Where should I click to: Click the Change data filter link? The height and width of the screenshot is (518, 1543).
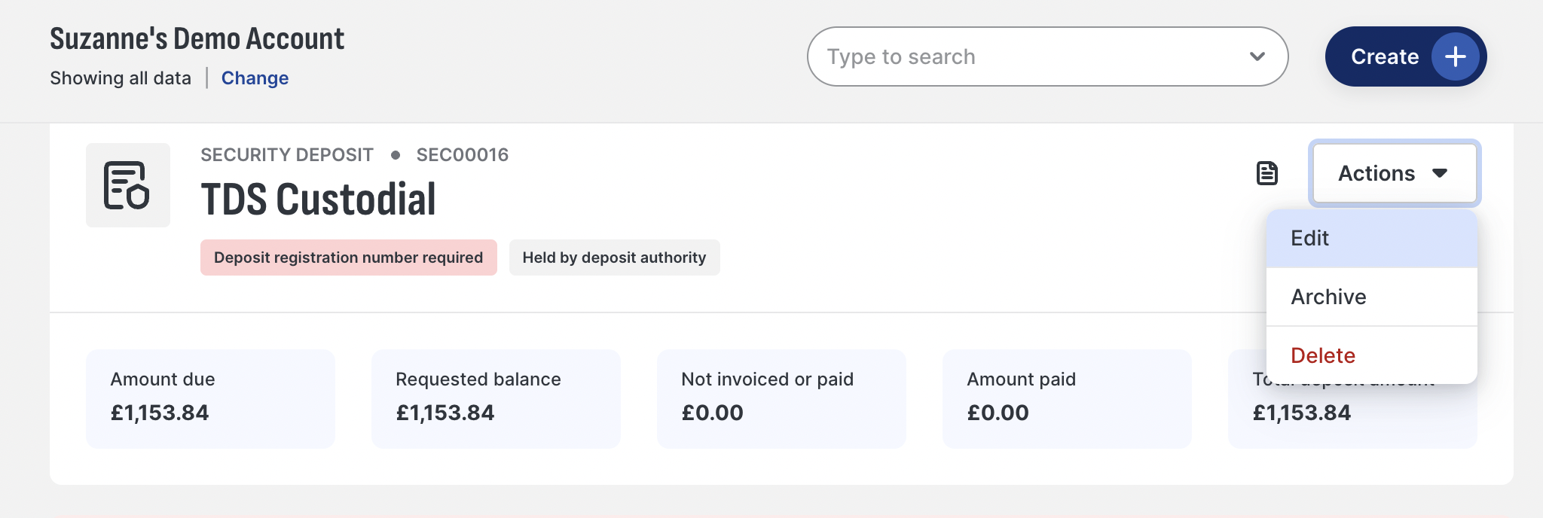coord(255,78)
